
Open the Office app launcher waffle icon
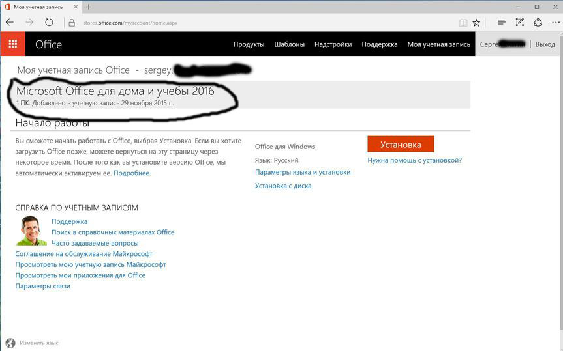12,44
